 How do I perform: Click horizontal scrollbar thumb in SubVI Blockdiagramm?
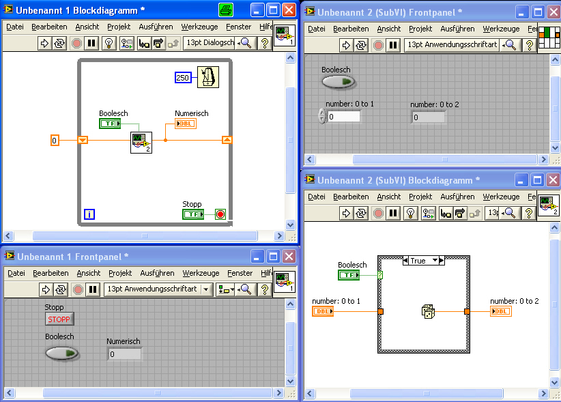[427, 393]
